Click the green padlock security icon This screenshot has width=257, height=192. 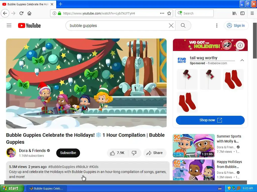click(x=59, y=13)
